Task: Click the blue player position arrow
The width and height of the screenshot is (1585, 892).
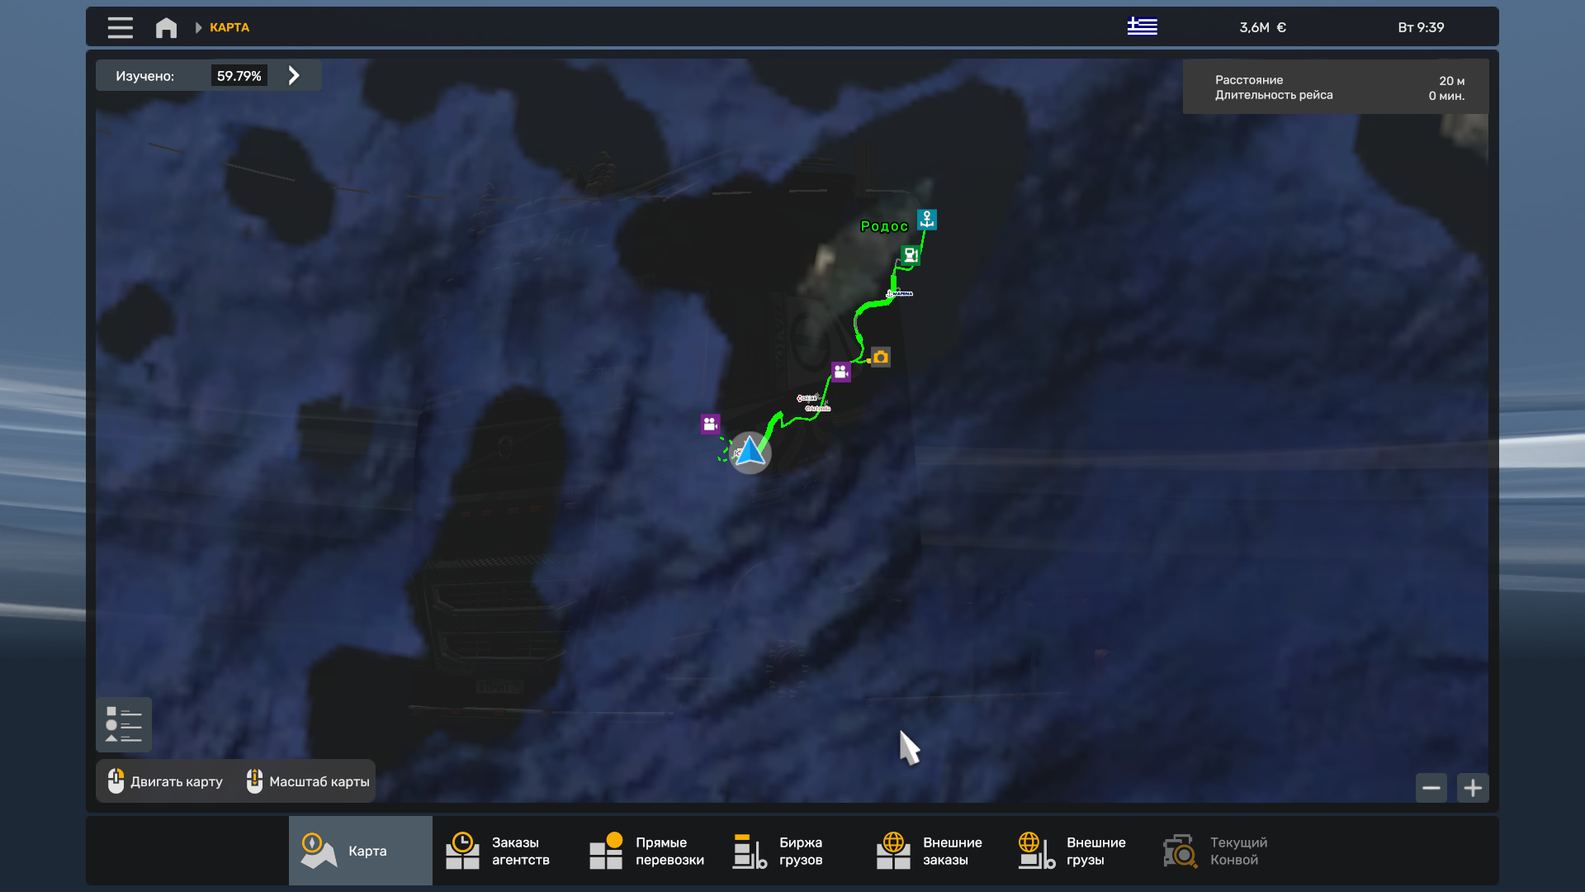Action: point(750,452)
